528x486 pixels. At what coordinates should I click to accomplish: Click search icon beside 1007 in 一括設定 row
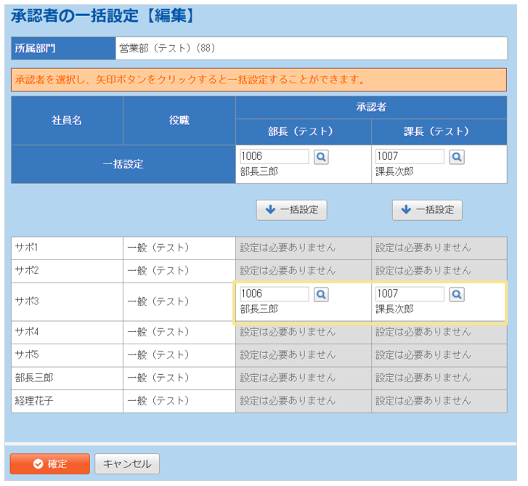coord(456,157)
